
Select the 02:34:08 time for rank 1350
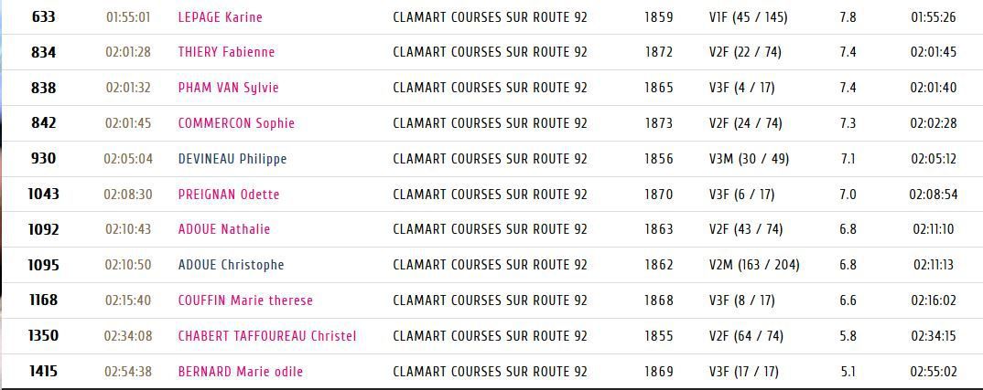point(128,336)
